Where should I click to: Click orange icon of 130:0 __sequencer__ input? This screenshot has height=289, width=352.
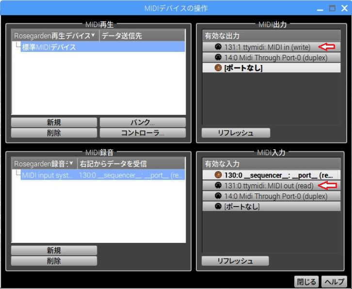218,175
